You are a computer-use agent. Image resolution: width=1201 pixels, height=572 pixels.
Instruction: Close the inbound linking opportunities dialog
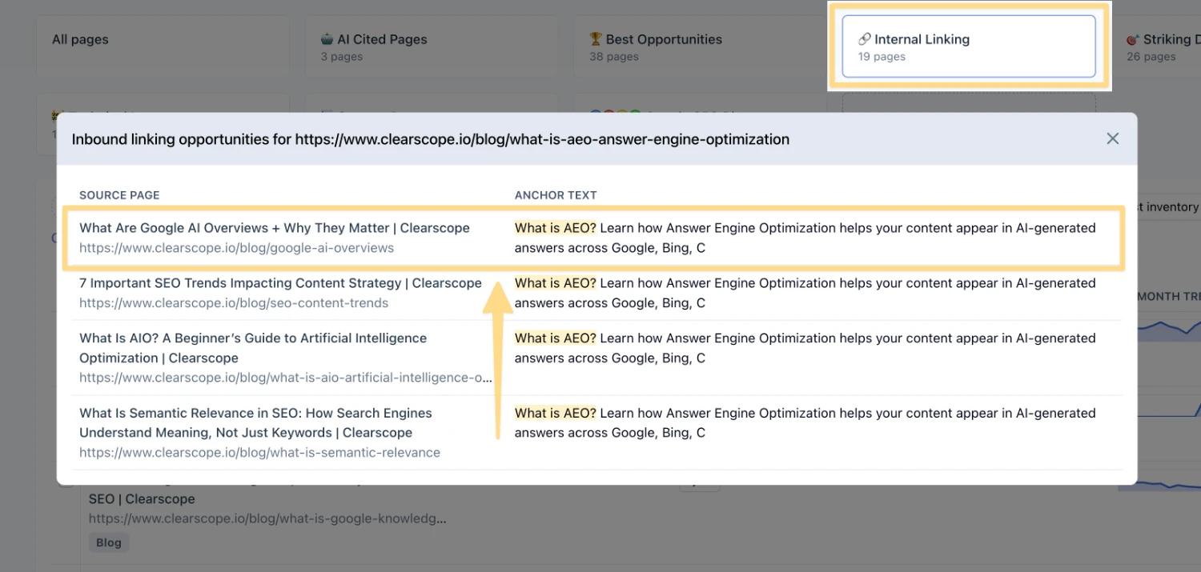[1112, 138]
